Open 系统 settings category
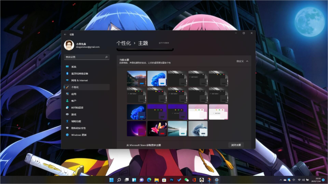Image resolution: width=328 pixels, height=184 pixels. pos(74,67)
